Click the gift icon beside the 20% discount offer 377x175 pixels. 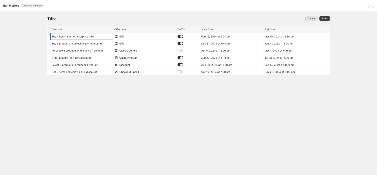[x=116, y=44]
